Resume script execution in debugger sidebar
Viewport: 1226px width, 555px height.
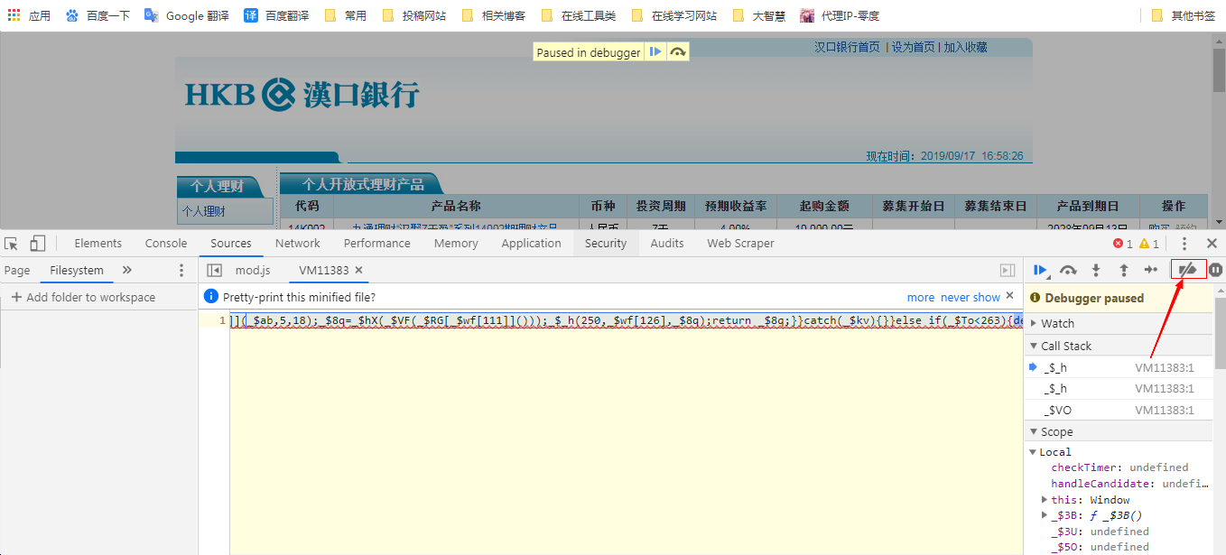pos(1040,270)
